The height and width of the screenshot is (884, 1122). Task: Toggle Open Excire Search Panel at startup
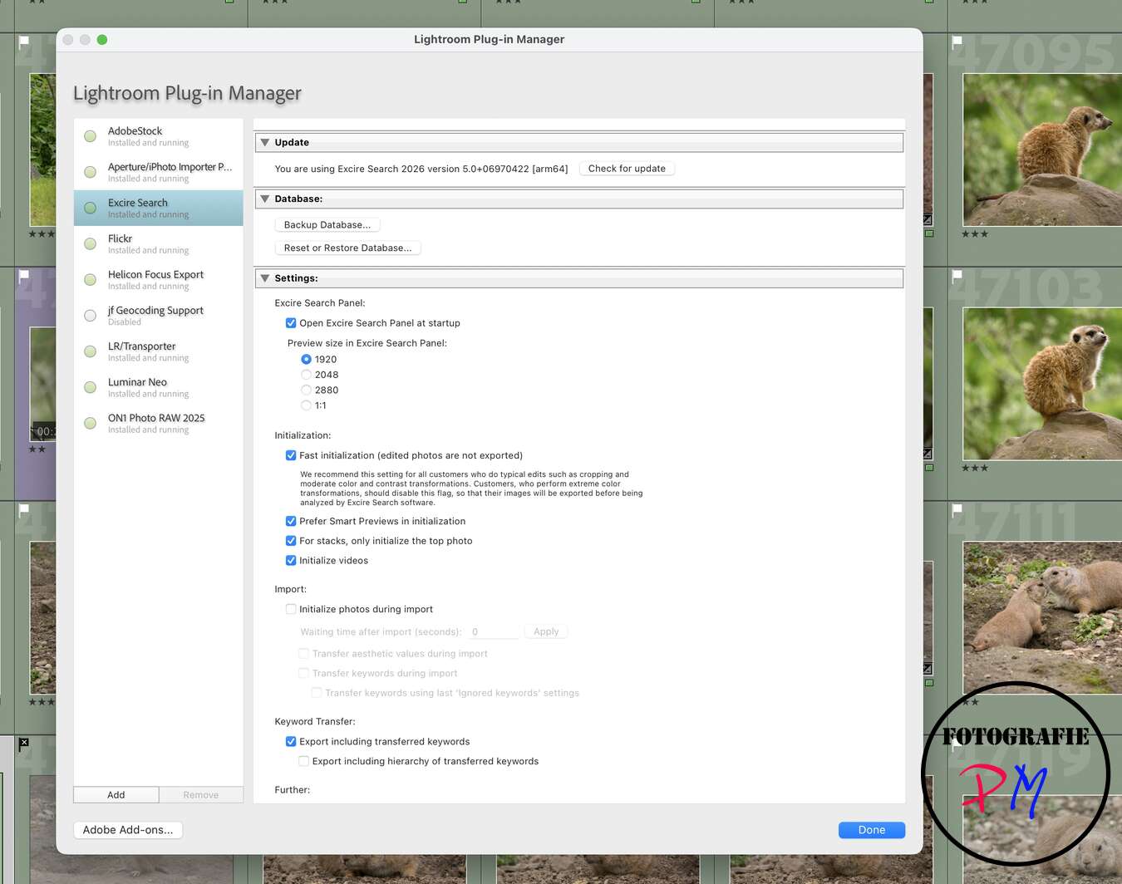tap(291, 323)
